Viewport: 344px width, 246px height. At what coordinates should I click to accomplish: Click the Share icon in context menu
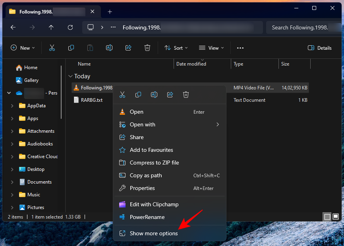click(170, 95)
